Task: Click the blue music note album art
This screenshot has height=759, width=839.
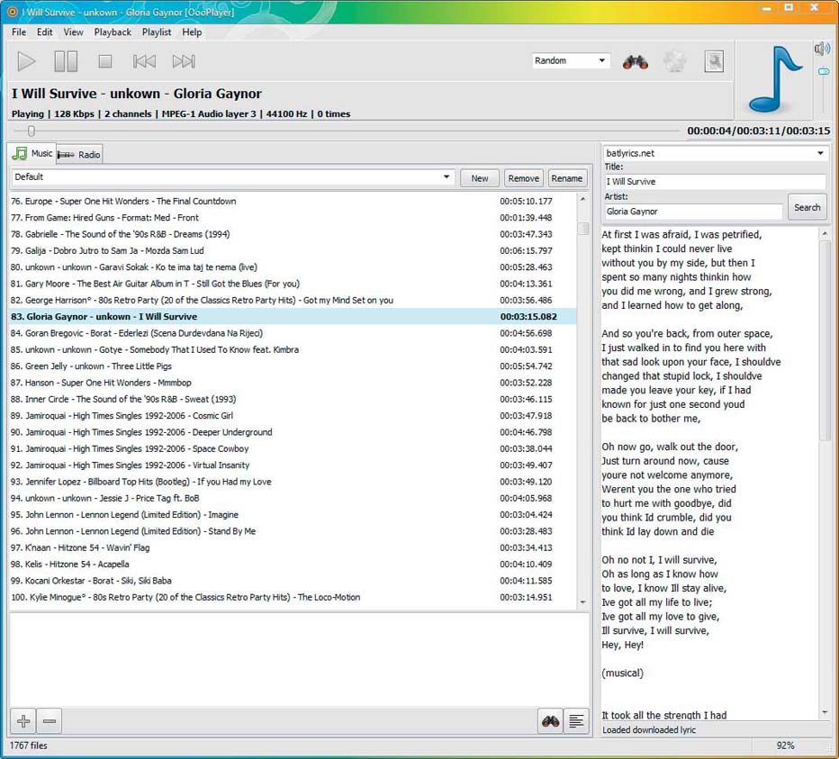Action: click(775, 78)
